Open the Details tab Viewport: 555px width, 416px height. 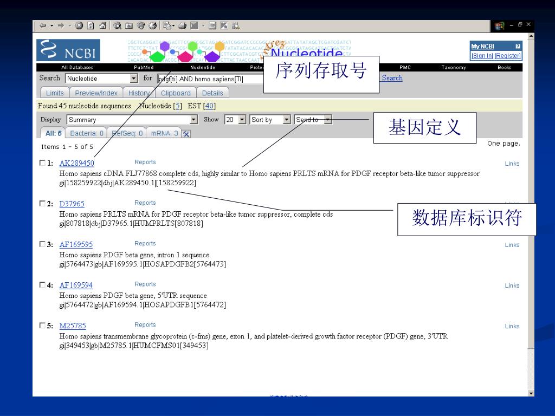pos(212,93)
